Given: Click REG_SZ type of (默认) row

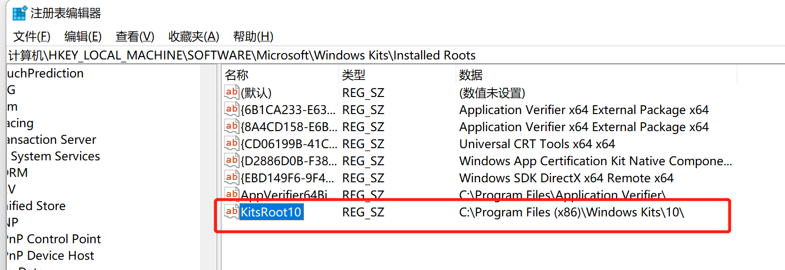Looking at the screenshot, I should coord(363,93).
